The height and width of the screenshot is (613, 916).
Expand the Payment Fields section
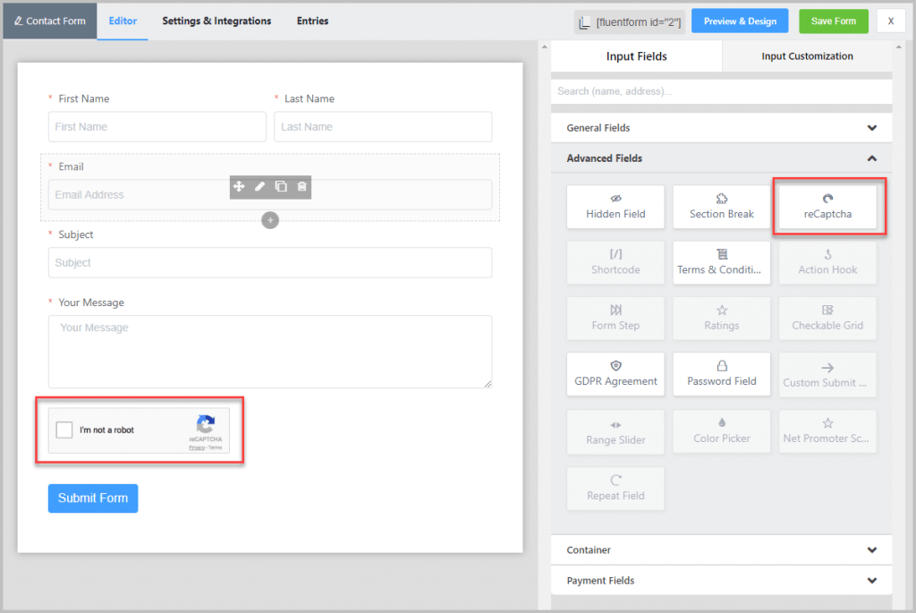coord(722,580)
